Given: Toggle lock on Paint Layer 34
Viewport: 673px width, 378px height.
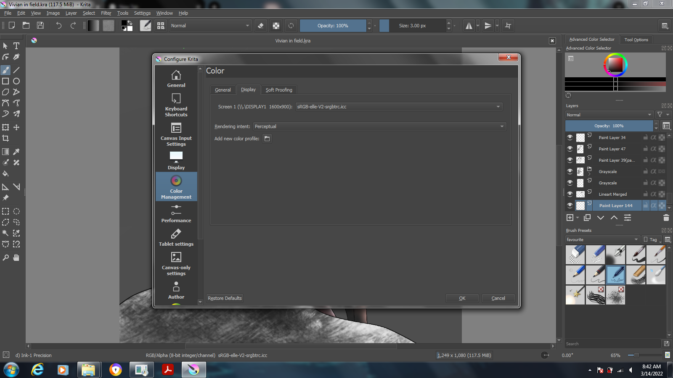Looking at the screenshot, I should (645, 137).
